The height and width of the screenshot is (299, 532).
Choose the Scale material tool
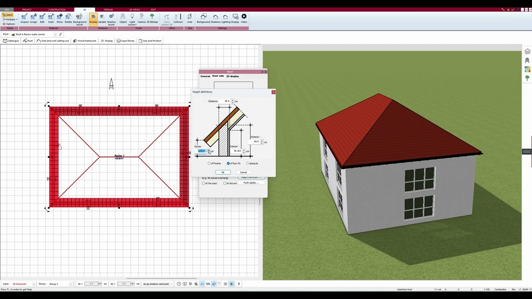click(x=51, y=18)
